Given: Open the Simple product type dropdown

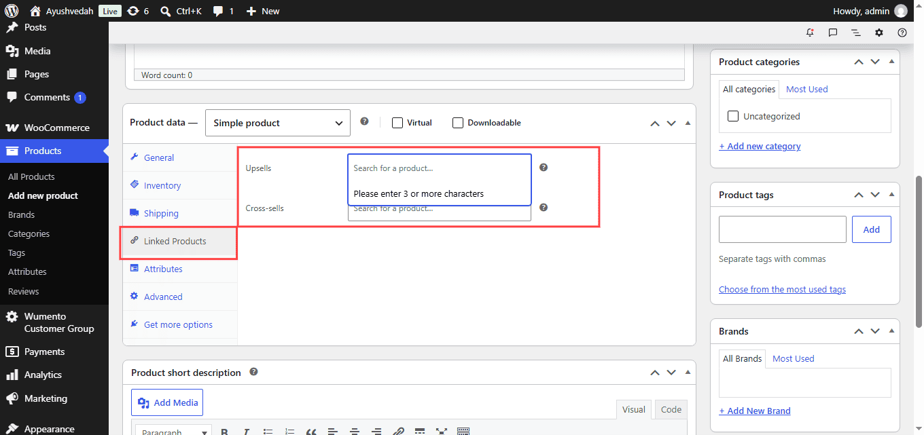Looking at the screenshot, I should tap(278, 123).
